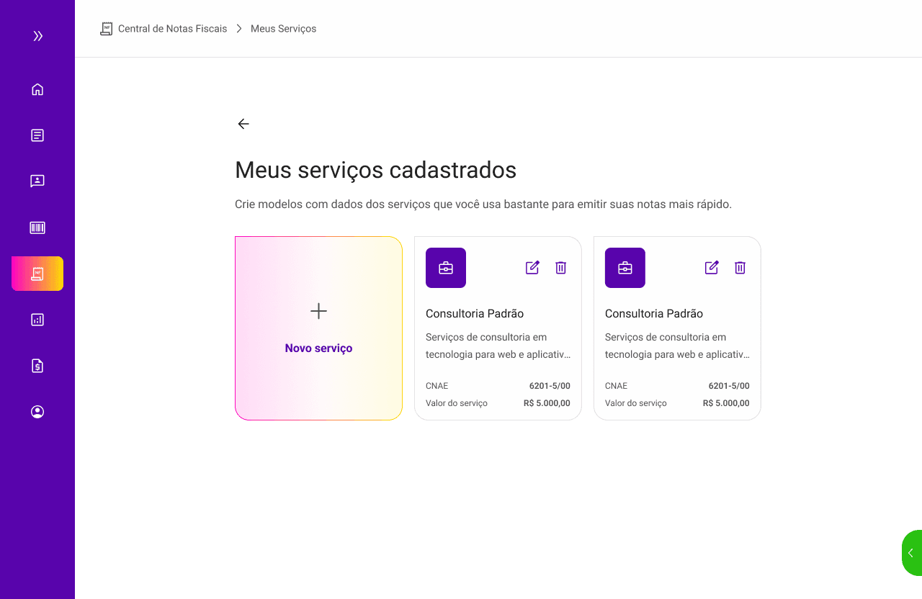Screen dimensions: 922x599
Task: Go back using the left arrow
Action: (x=243, y=124)
